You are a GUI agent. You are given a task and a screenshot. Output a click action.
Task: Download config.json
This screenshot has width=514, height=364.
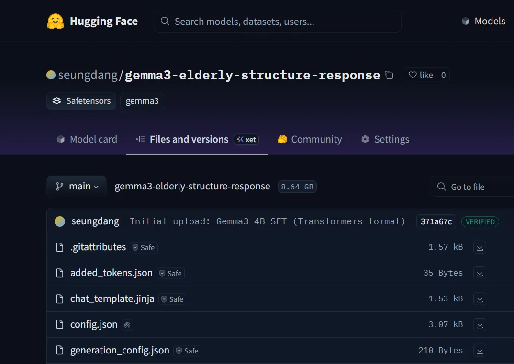(x=480, y=325)
